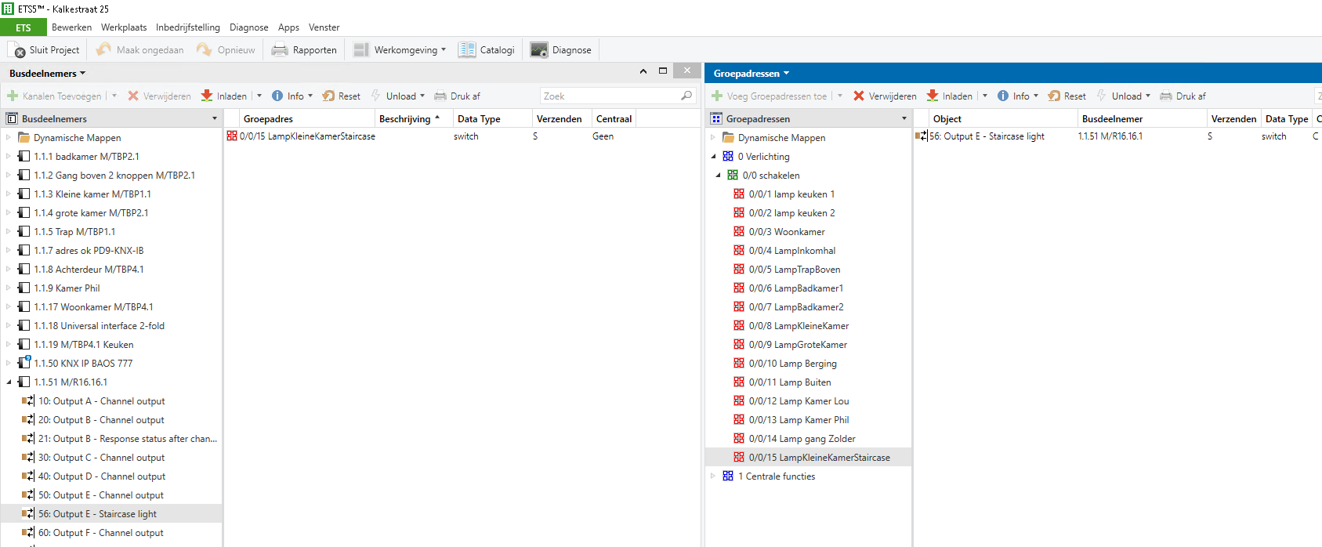Screen dimensions: 1322x547
Task: Sort by Beschrijving column header
Action: (404, 119)
